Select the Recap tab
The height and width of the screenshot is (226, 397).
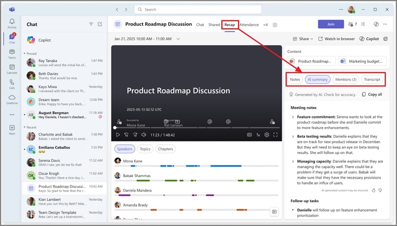point(230,25)
